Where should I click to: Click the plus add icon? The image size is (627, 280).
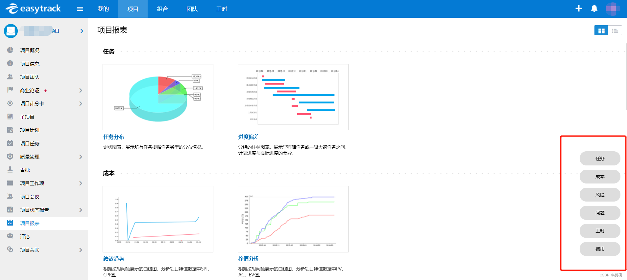point(579,9)
